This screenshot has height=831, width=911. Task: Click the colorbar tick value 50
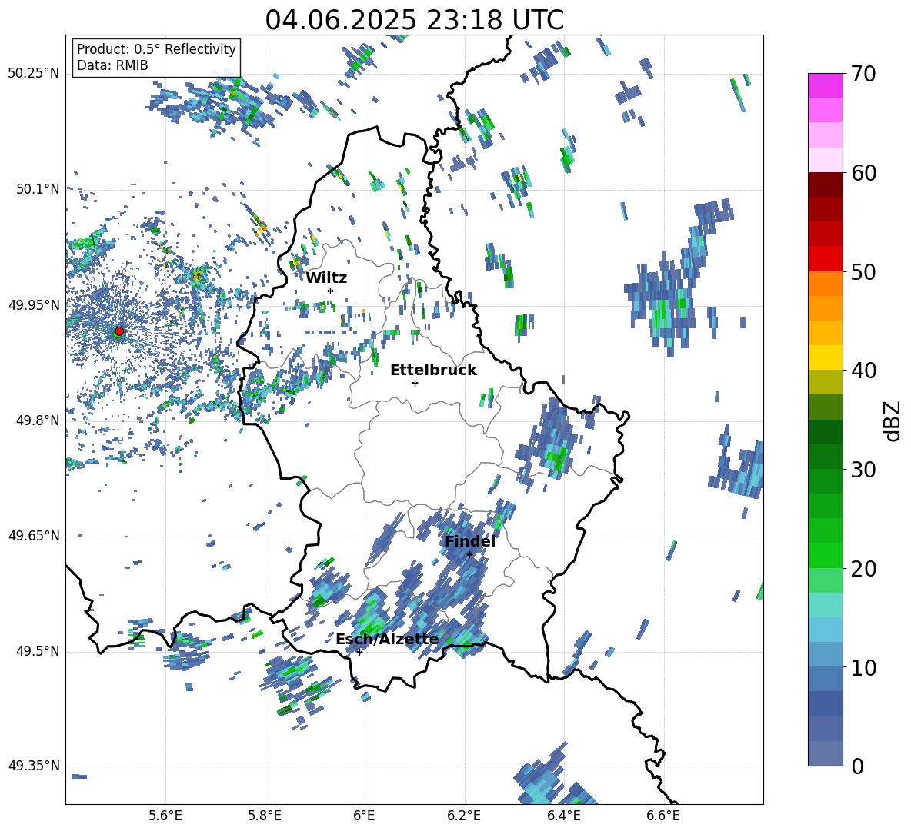pyautogui.click(x=863, y=271)
